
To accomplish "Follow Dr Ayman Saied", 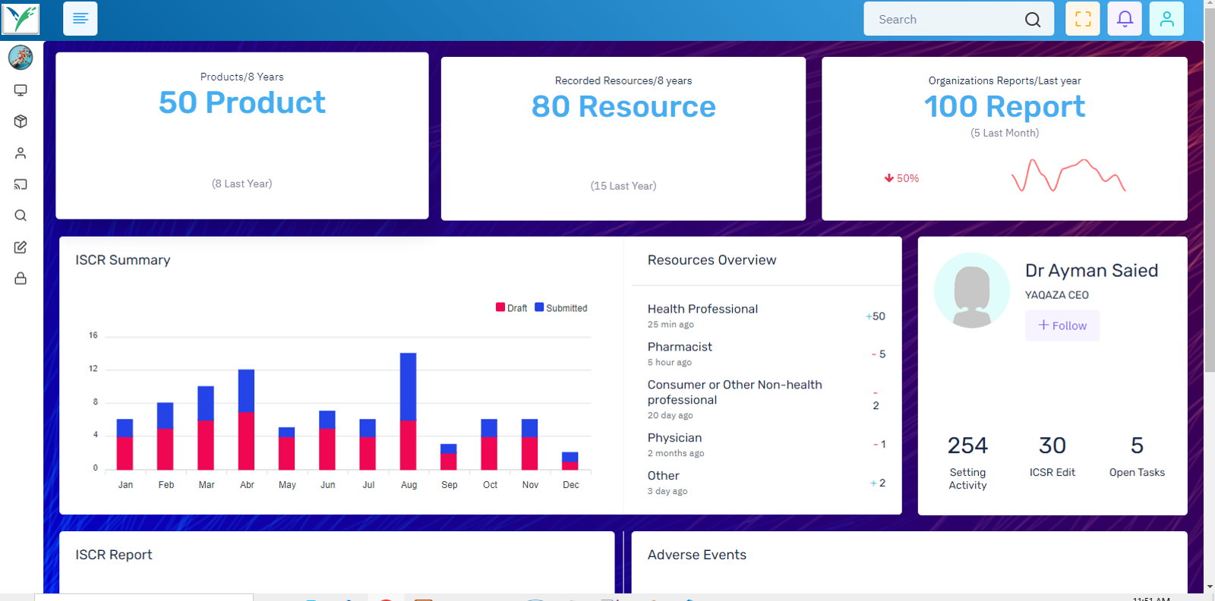I will 1062,326.
